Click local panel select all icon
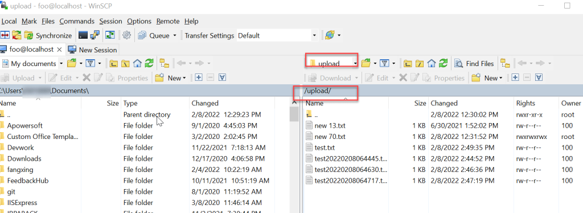The height and width of the screenshot is (213, 583). coord(223,77)
